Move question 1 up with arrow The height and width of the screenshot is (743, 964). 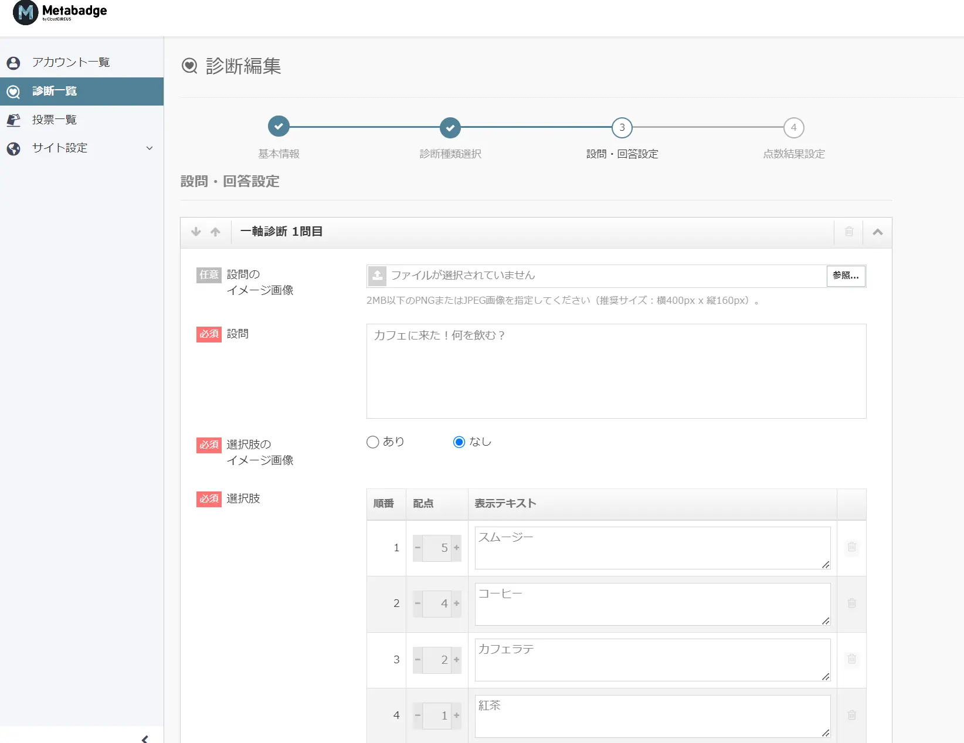(215, 232)
